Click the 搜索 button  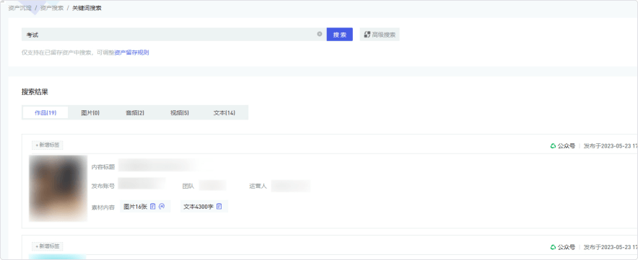click(339, 35)
